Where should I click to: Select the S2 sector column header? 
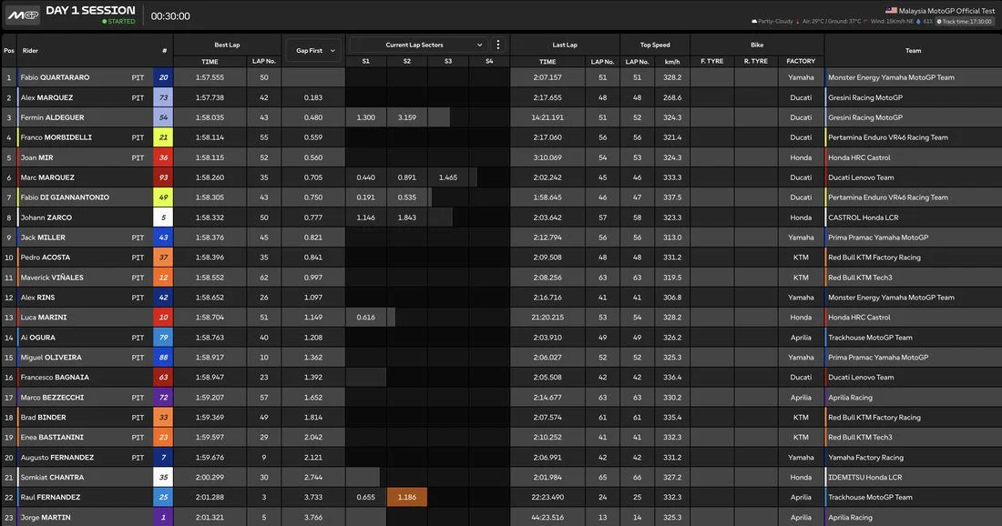coord(407,61)
